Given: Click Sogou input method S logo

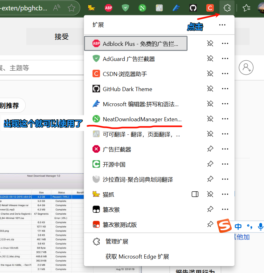Looking at the screenshot, I should click(x=224, y=226).
